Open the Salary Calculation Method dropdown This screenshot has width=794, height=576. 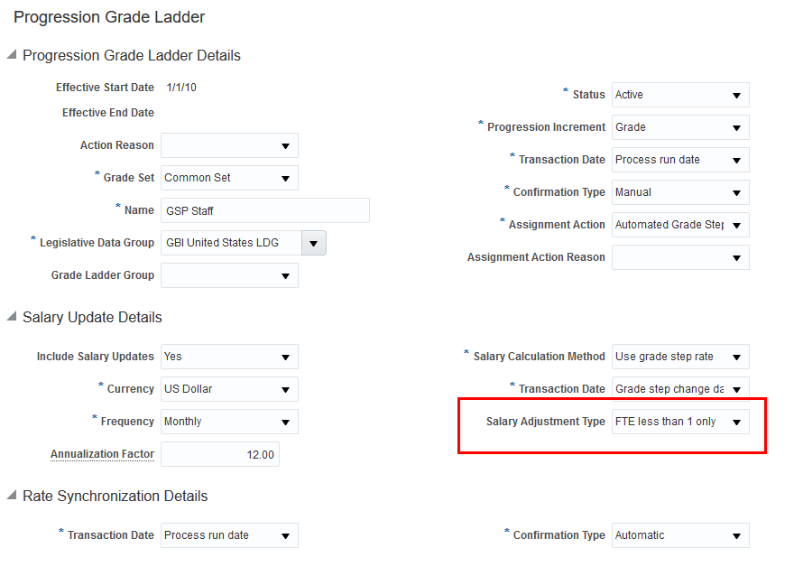tap(680, 357)
